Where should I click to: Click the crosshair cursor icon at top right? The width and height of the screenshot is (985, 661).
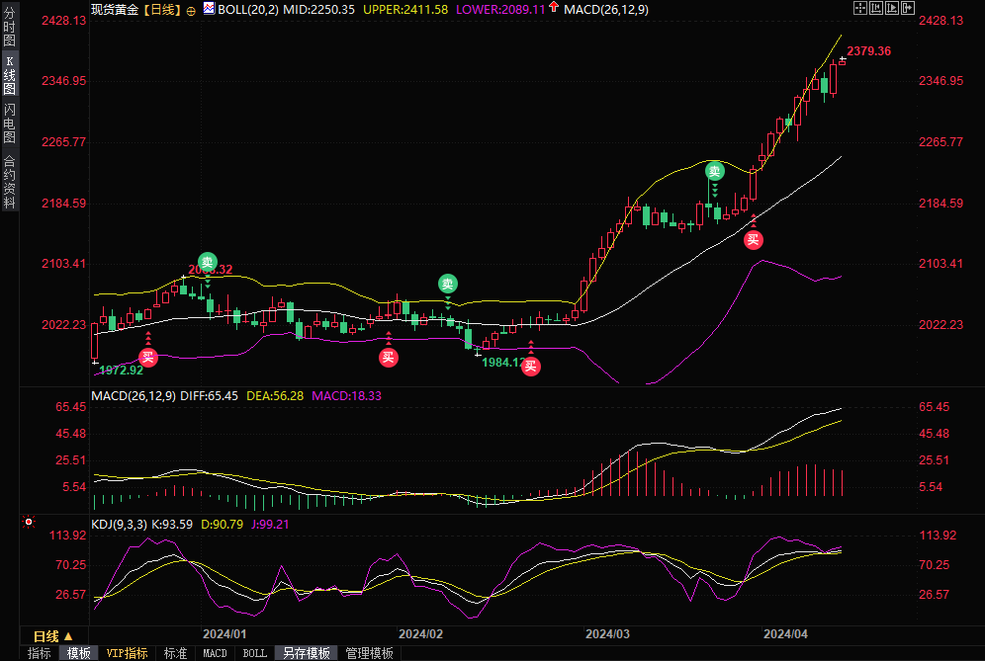point(859,8)
